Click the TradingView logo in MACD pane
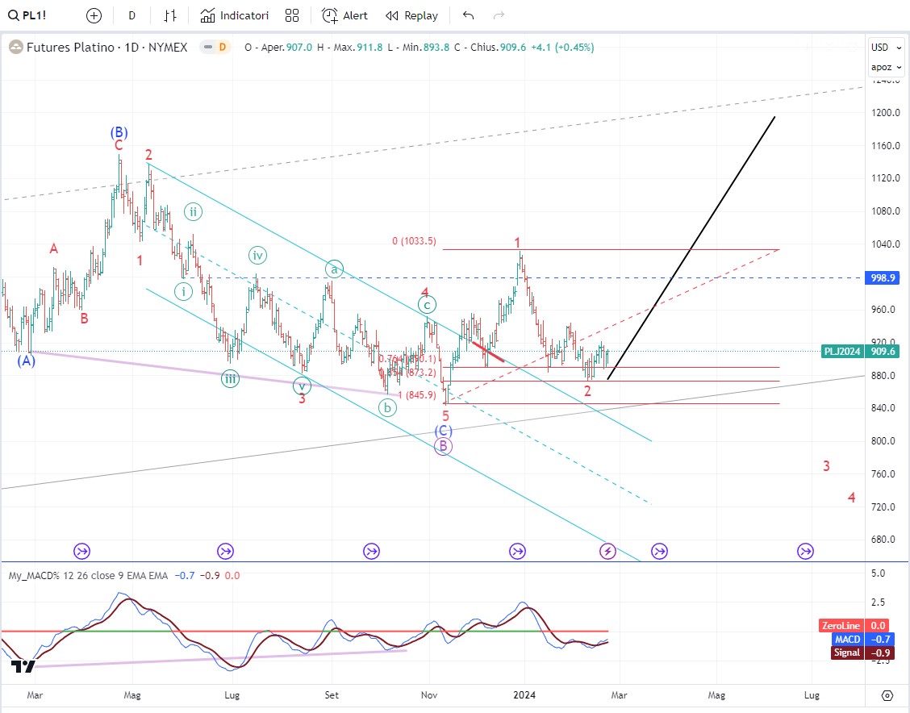The width and height of the screenshot is (910, 713). (23, 666)
